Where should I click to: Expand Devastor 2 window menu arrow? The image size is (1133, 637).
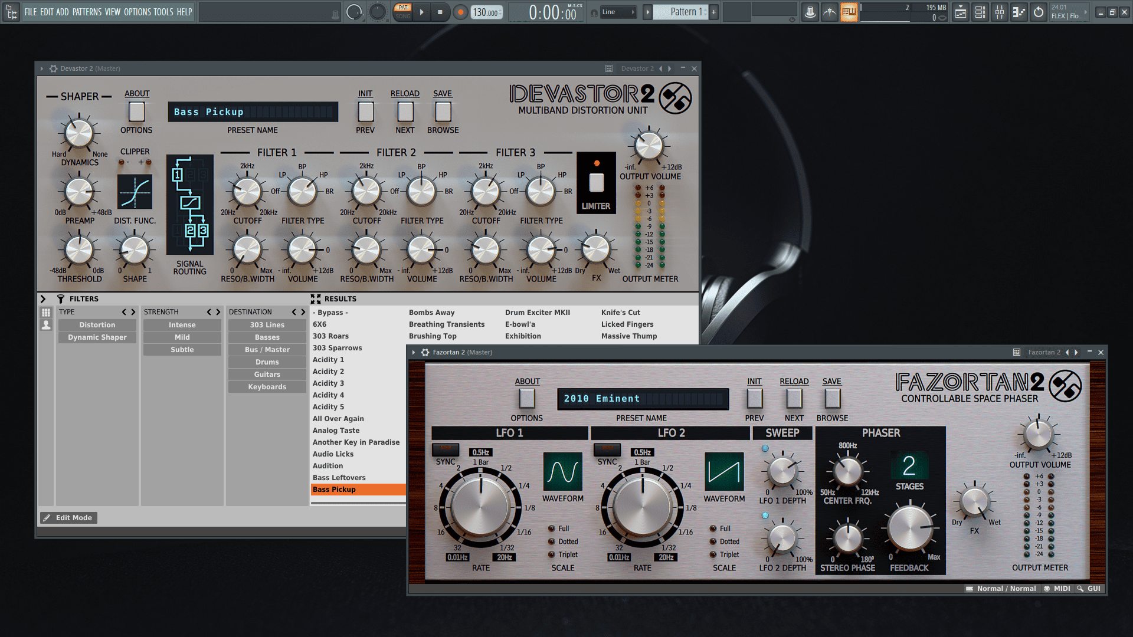tap(41, 68)
